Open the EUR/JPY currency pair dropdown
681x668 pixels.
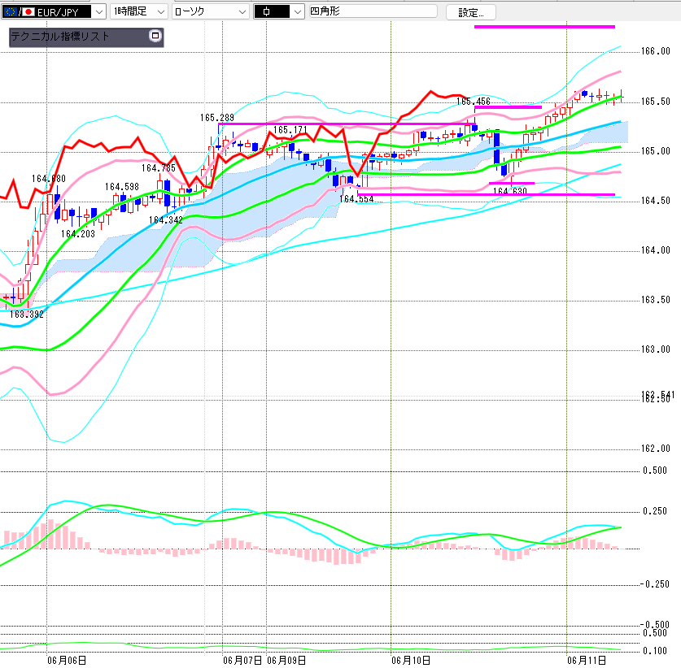tap(99, 11)
